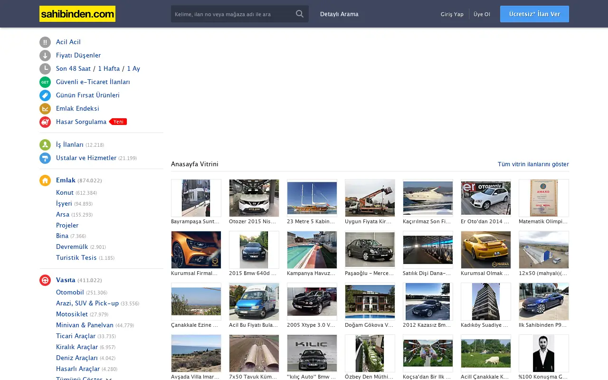Screen dimensions: 608x380
Task: Click the red Hasar Sorgulama car icon
Action: tap(45, 122)
